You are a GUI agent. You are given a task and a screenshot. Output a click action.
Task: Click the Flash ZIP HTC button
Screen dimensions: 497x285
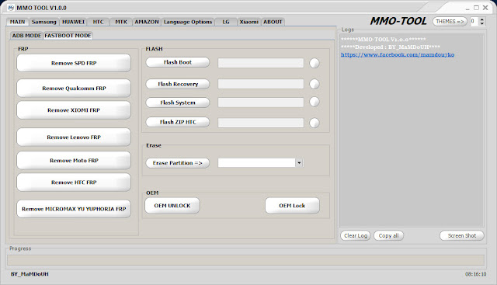(178, 122)
